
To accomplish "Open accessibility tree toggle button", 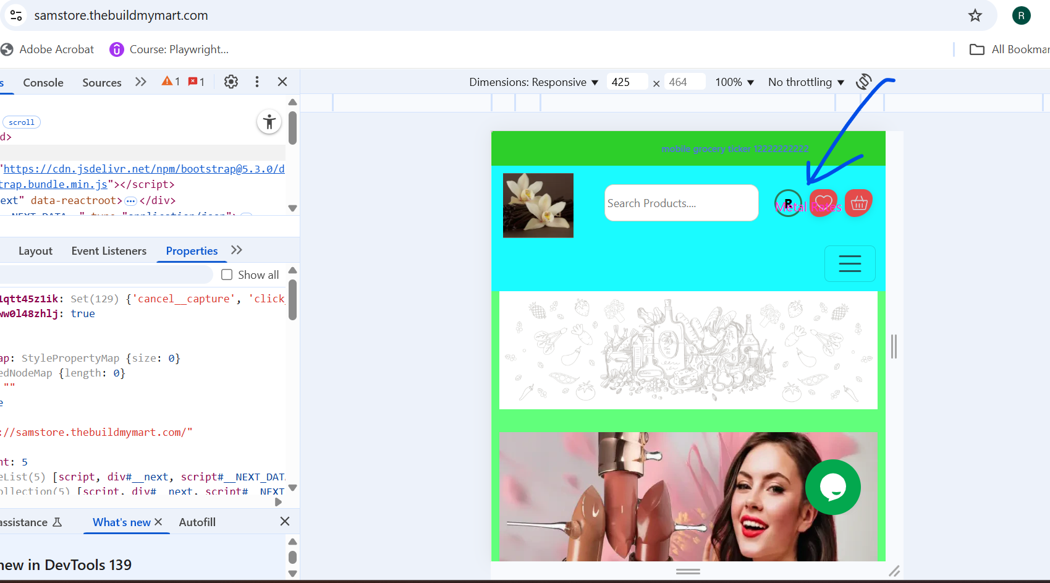I will [269, 122].
